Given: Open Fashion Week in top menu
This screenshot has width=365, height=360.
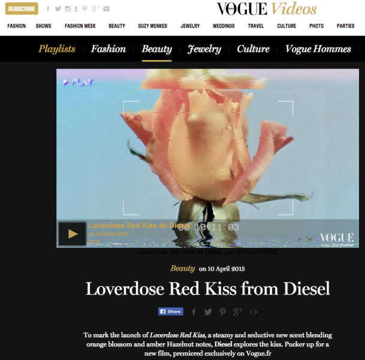Looking at the screenshot, I should (x=80, y=26).
